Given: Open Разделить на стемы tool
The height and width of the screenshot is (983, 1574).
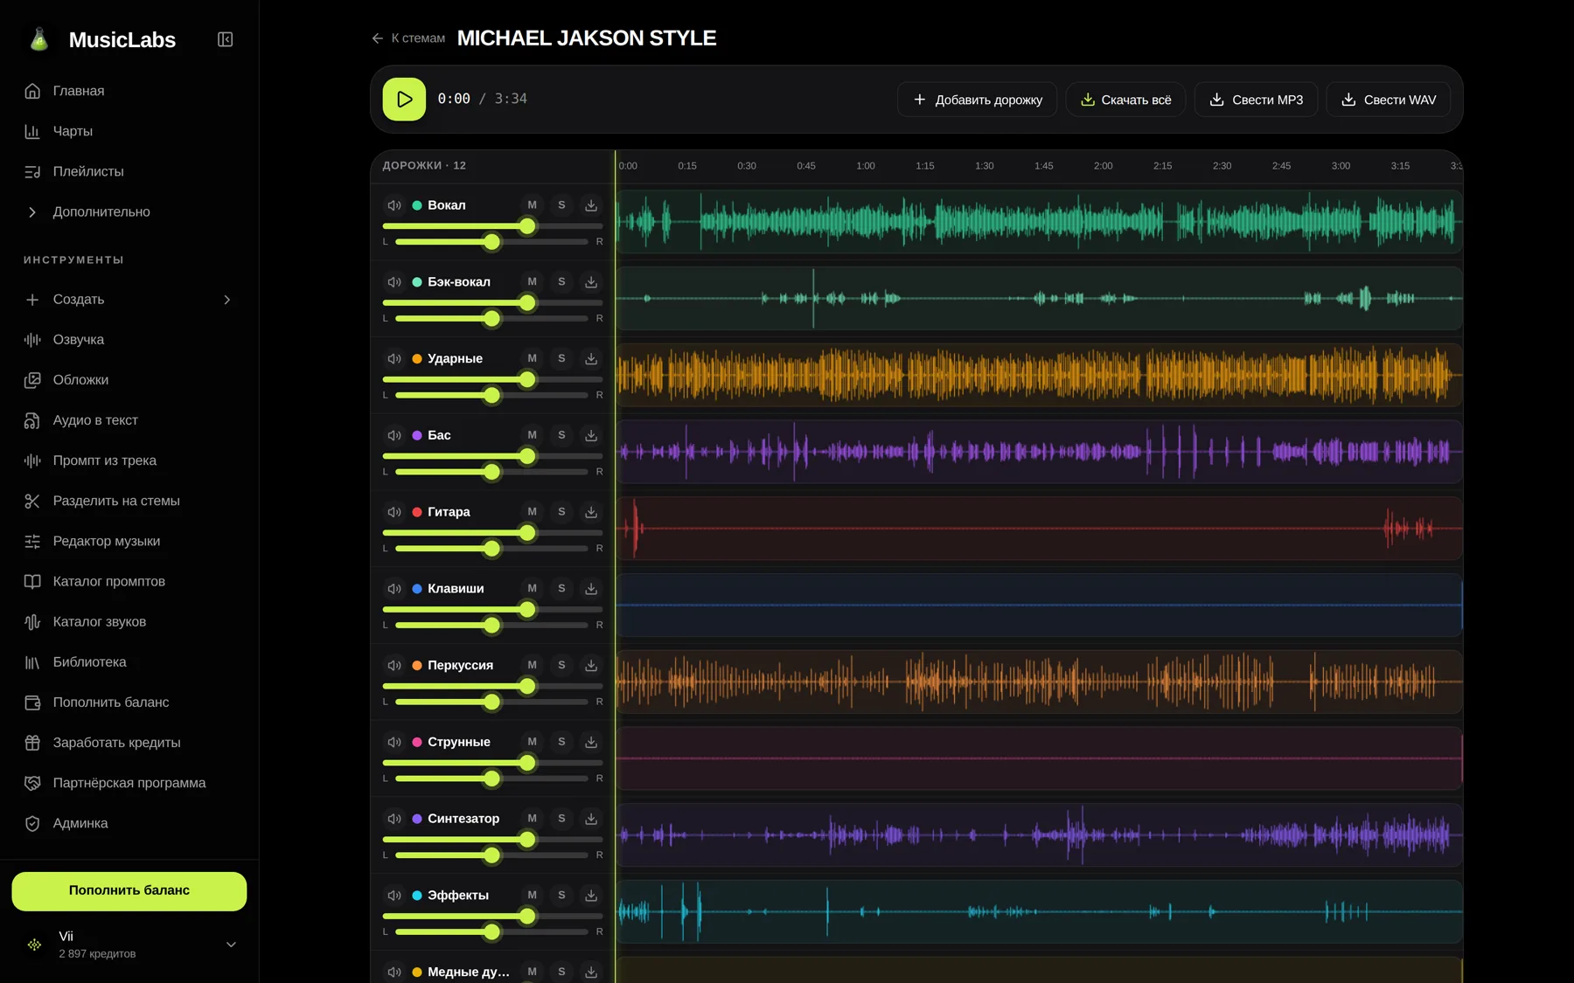Looking at the screenshot, I should pos(129,501).
